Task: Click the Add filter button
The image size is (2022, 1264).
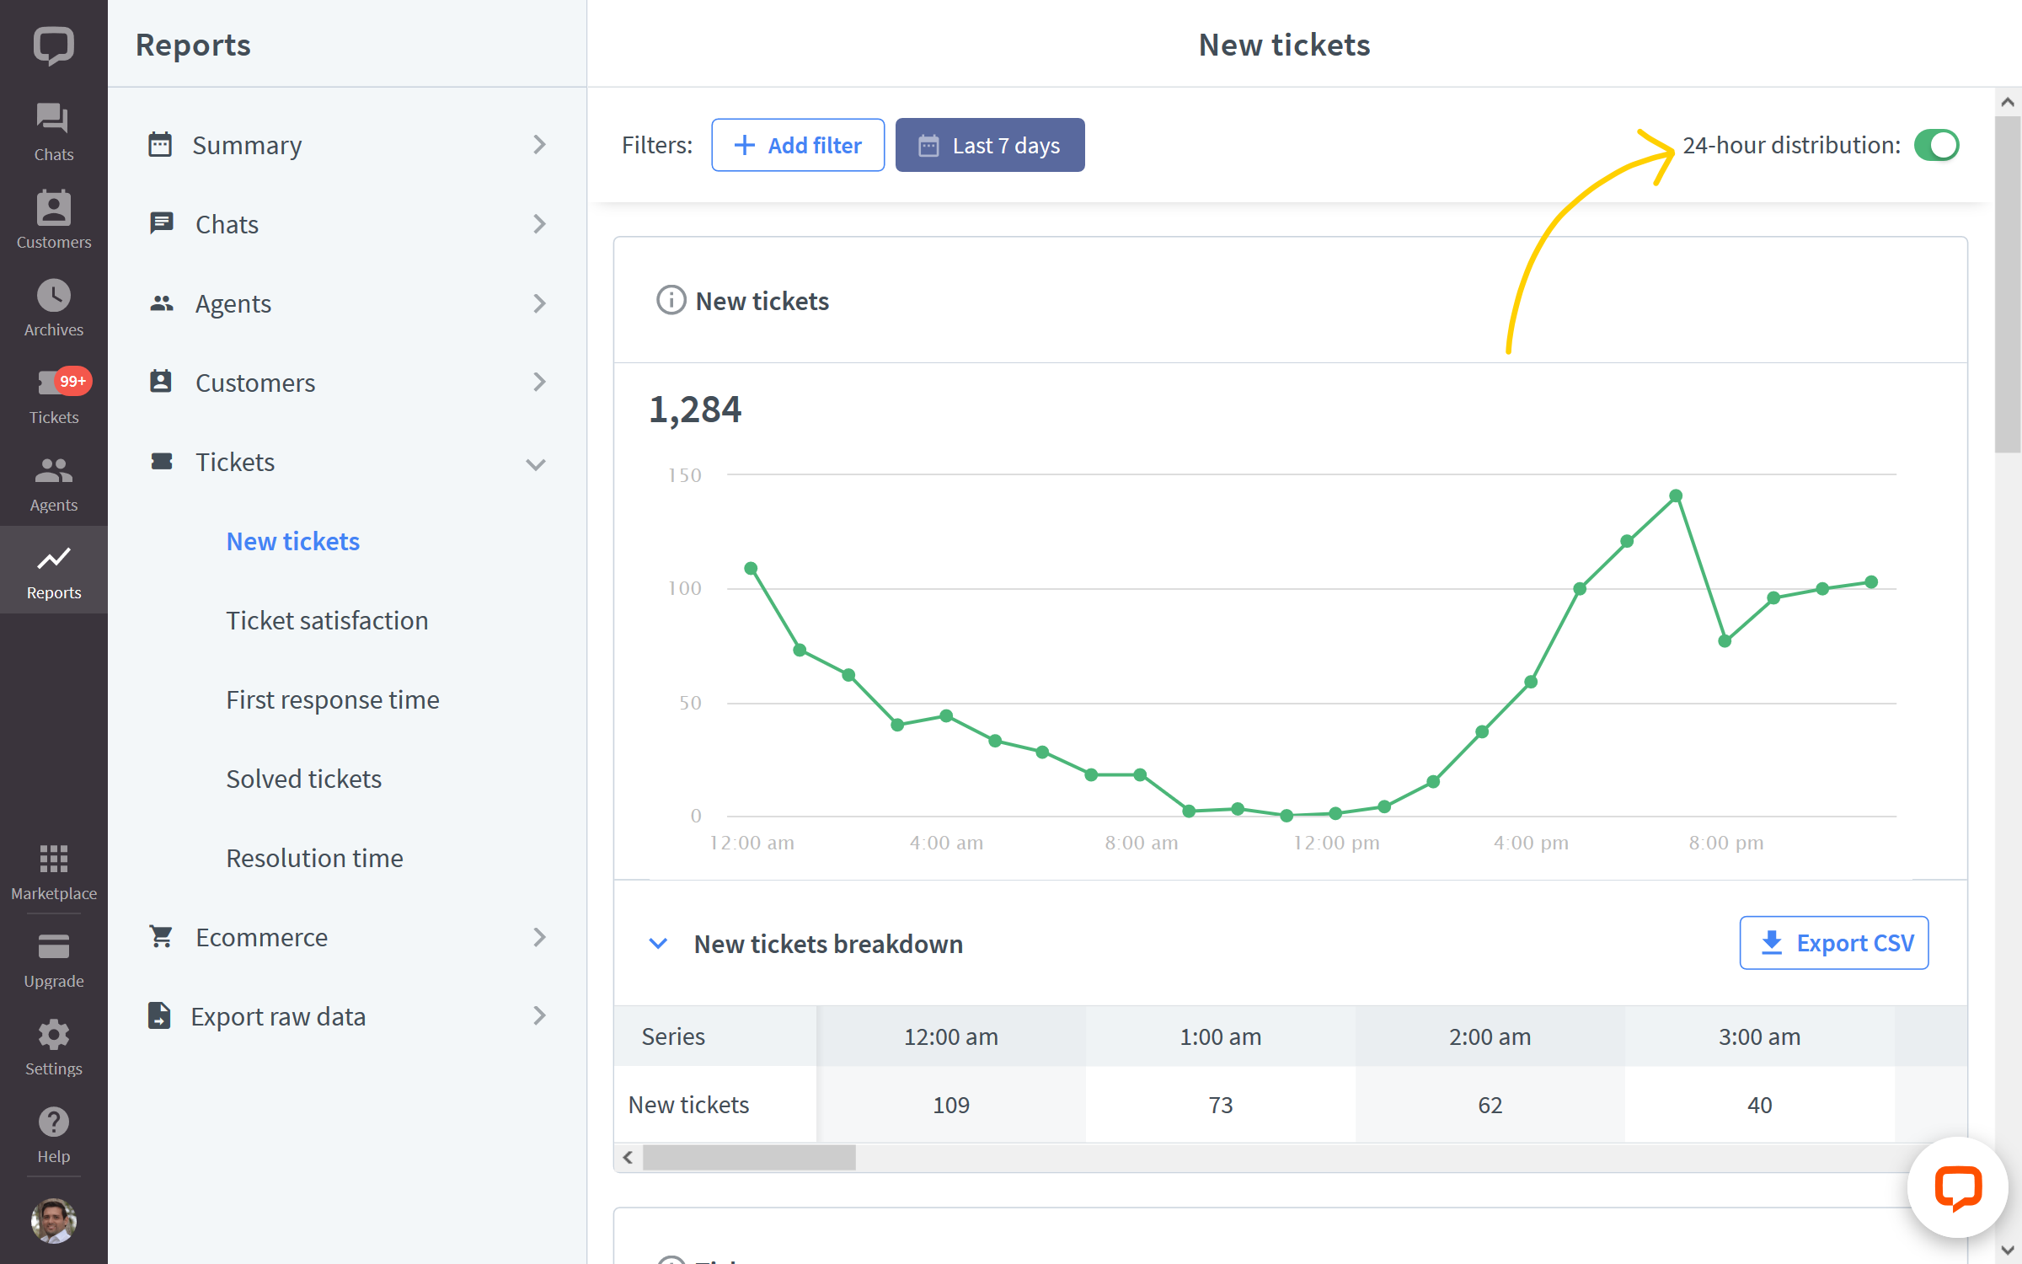Action: (797, 145)
